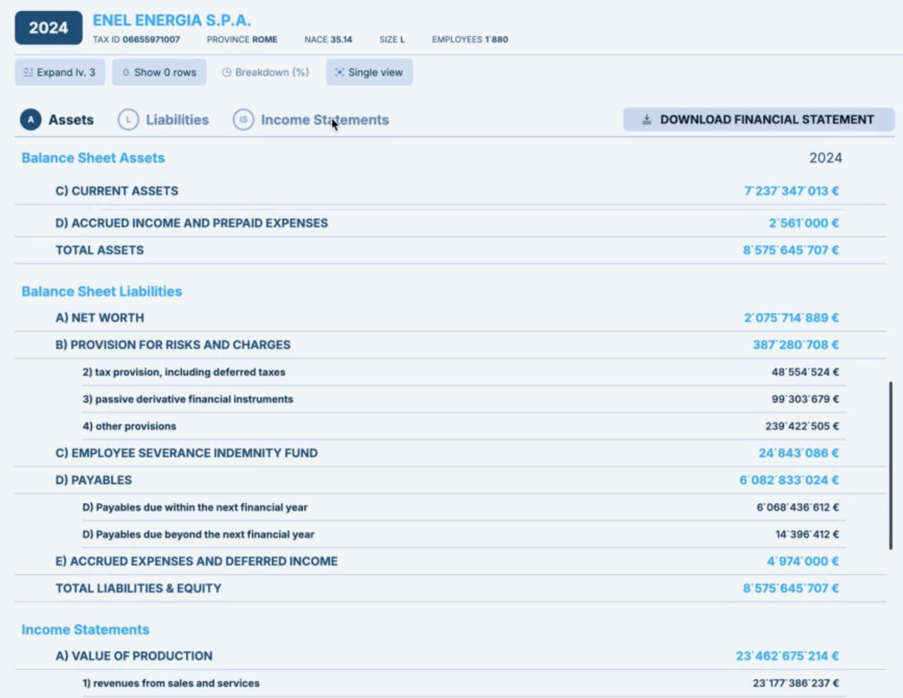Click the circular 'L' Liabilities icon

click(128, 120)
